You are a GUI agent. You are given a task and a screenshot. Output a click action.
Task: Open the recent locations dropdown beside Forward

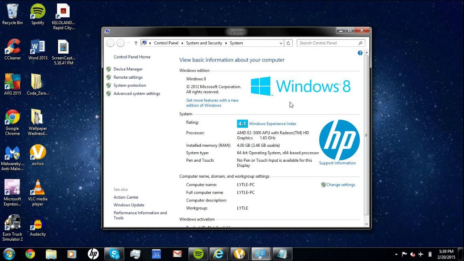(128, 43)
